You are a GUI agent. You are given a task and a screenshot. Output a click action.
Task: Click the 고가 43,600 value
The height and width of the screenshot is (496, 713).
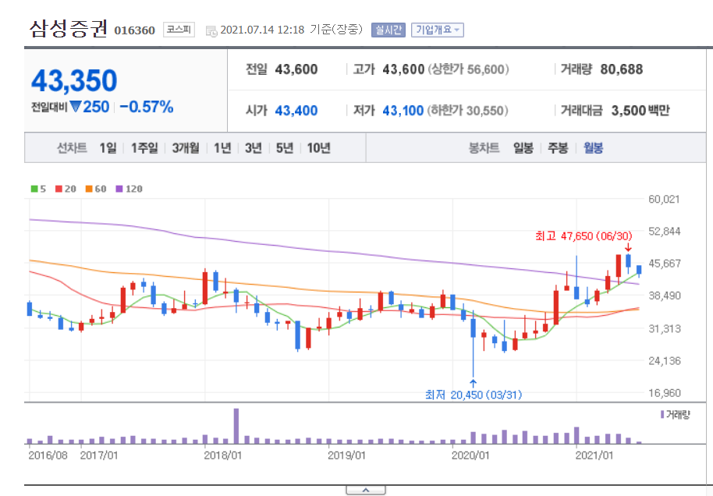[x=403, y=69]
